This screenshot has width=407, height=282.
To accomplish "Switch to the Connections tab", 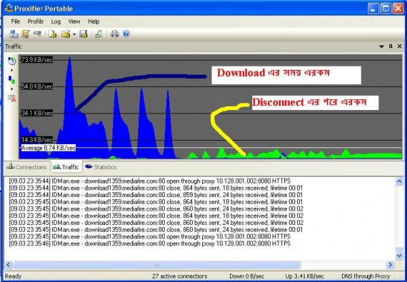I will [26, 167].
